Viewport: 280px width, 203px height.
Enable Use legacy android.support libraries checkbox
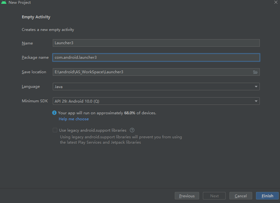coord(55,130)
